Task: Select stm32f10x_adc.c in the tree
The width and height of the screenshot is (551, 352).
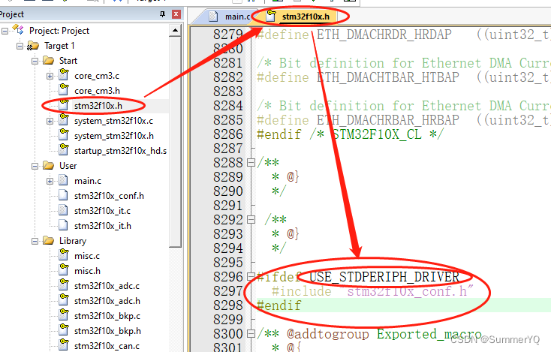Action: pos(107,286)
